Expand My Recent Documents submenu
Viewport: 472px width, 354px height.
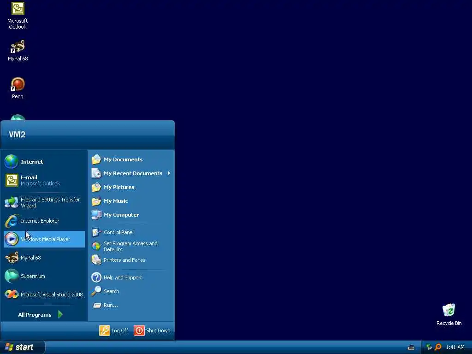tap(131, 173)
